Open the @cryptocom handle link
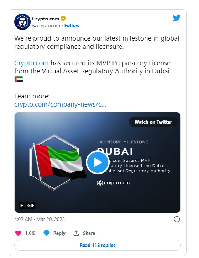 (x=46, y=26)
